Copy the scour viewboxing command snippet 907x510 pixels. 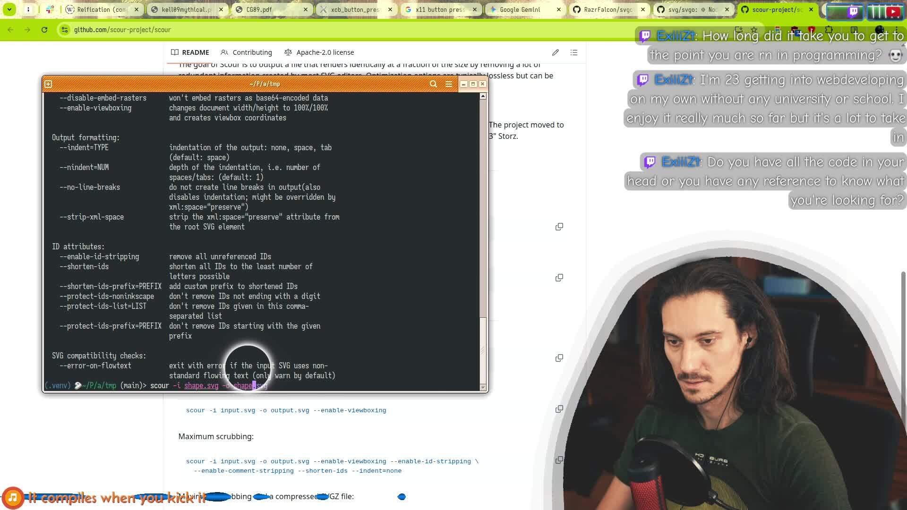point(559,409)
